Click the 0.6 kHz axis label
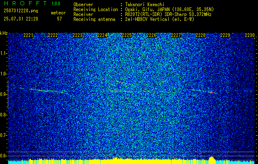Viewport: 258px width, 164px height. [x=3, y=156]
